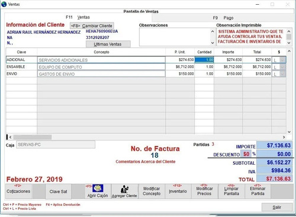Click the F3 Modificar Precios button

pos(204,191)
